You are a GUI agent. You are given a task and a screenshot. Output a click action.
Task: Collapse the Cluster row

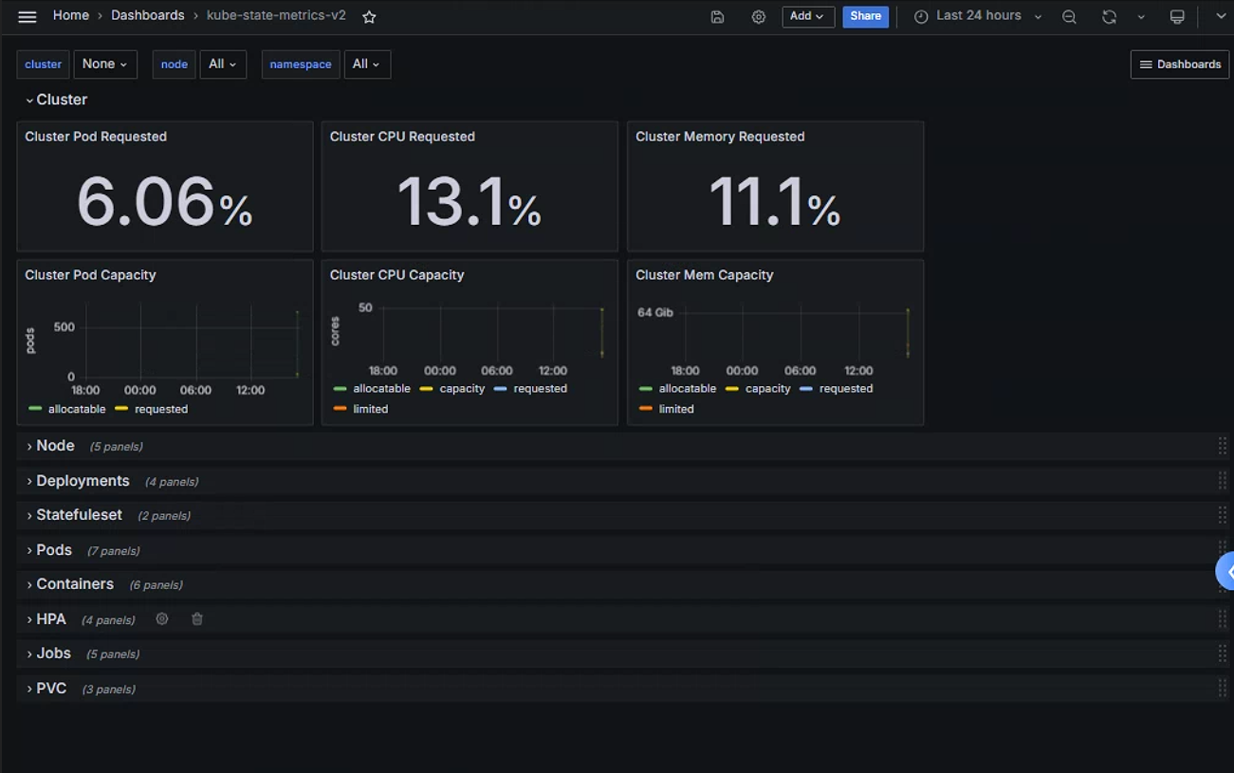(57, 100)
